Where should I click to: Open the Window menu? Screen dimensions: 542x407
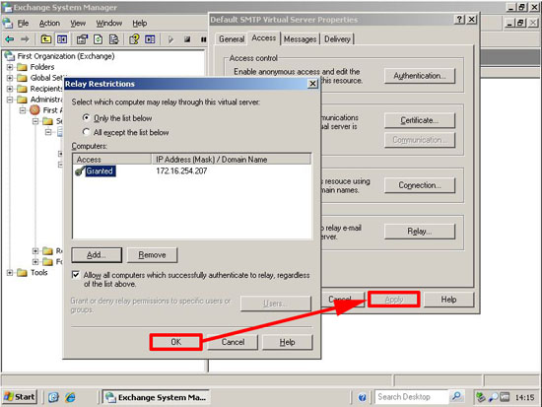click(x=109, y=24)
